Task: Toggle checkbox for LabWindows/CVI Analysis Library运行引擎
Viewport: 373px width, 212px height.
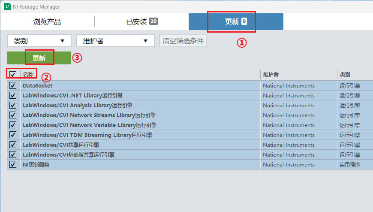Action: point(13,105)
